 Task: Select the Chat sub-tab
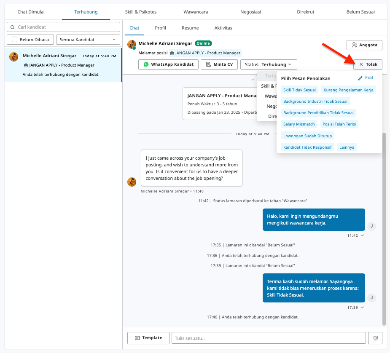pos(134,28)
